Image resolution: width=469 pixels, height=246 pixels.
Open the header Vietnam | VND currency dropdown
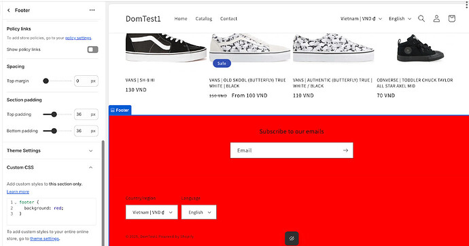pos(361,18)
